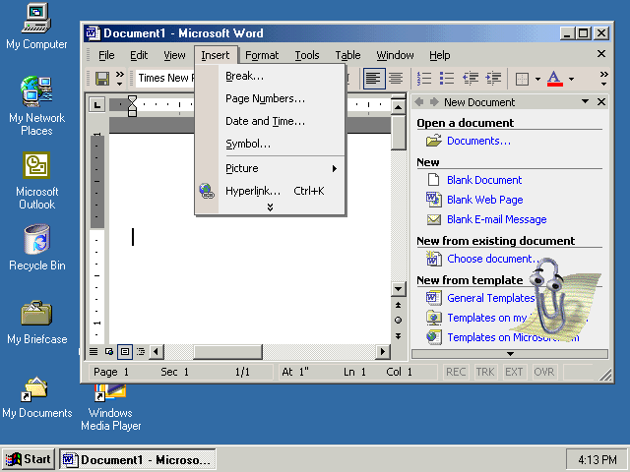Open the Tools menu

pyautogui.click(x=307, y=55)
